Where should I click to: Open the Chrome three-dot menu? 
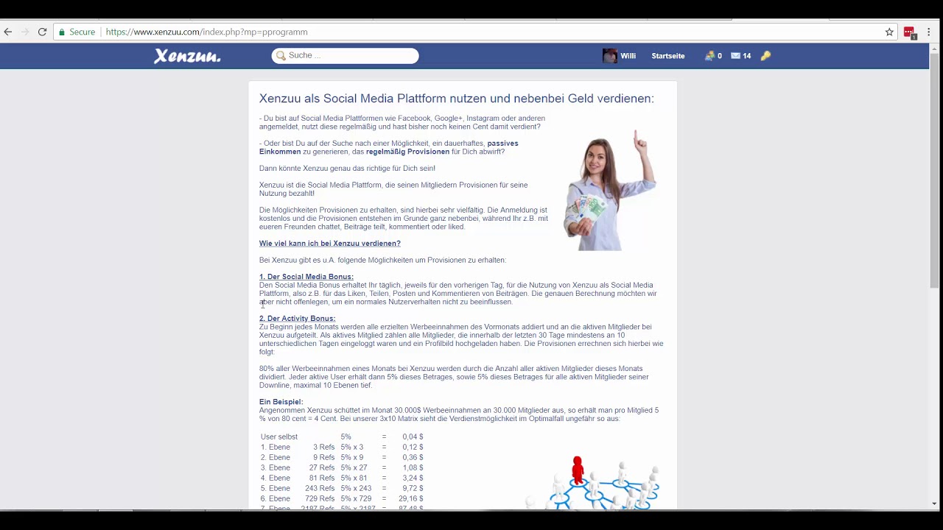(x=929, y=32)
